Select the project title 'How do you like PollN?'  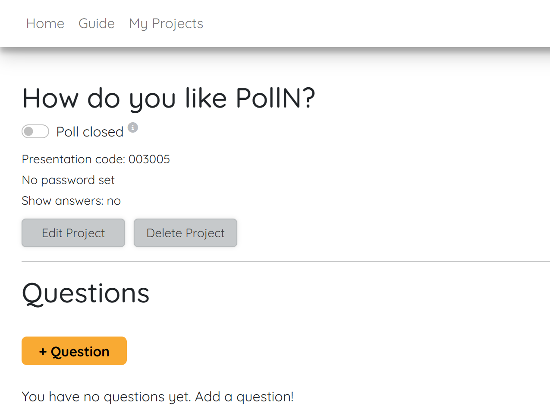tap(169, 98)
